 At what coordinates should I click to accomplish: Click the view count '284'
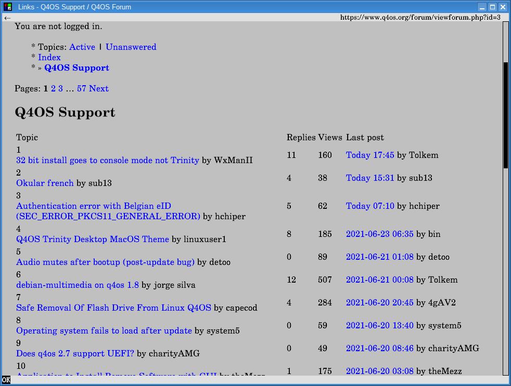[x=325, y=302]
